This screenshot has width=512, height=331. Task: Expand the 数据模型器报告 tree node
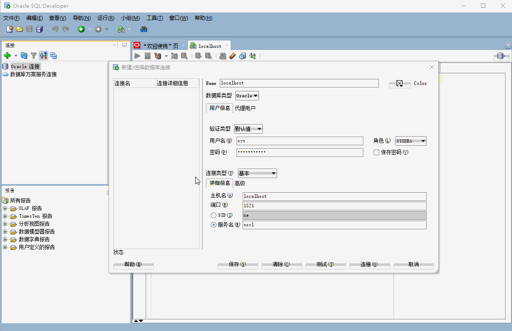point(5,232)
